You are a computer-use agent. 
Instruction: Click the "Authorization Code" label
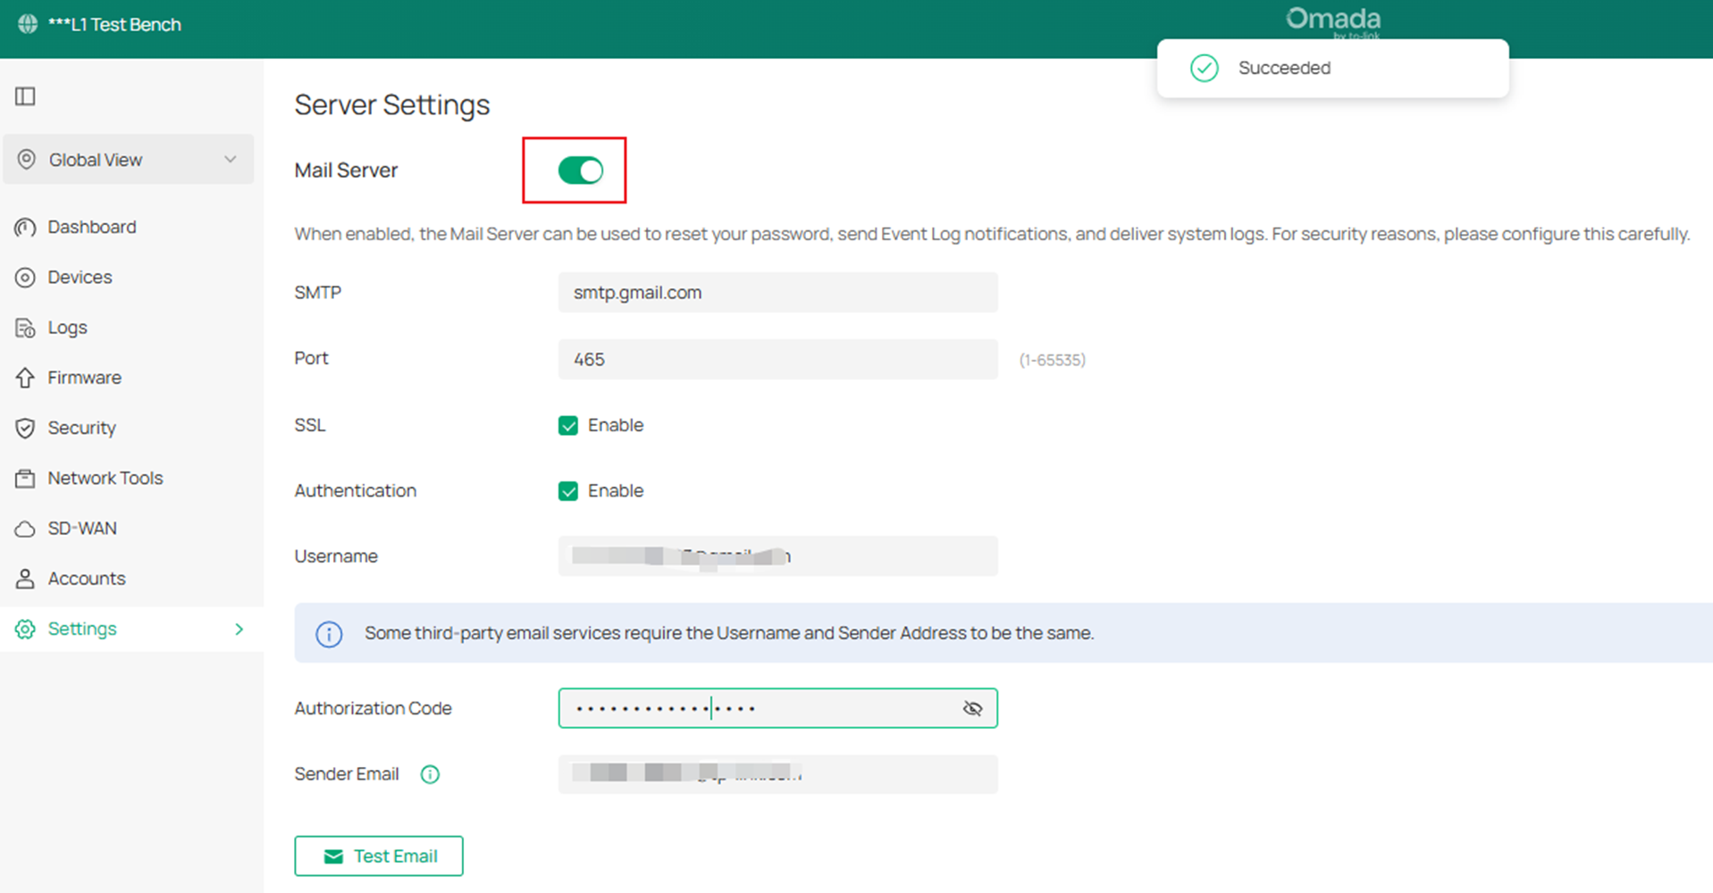(x=373, y=708)
